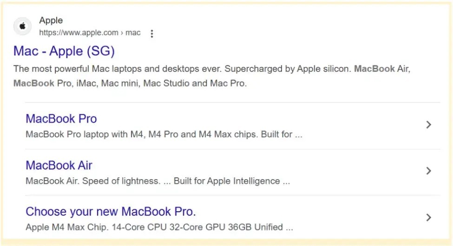Click the https://www.apple.com › mac URL

[x=90, y=32]
